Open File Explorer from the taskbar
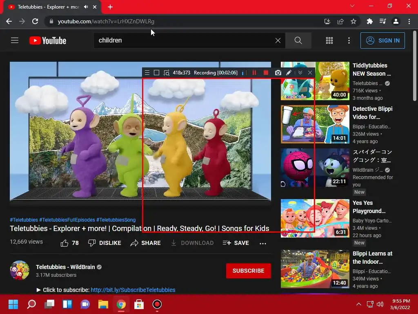 pyautogui.click(x=103, y=304)
